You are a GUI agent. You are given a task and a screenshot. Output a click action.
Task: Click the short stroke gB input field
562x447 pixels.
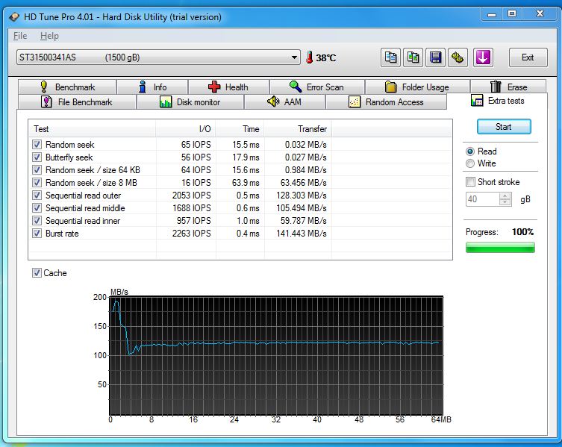[482, 199]
